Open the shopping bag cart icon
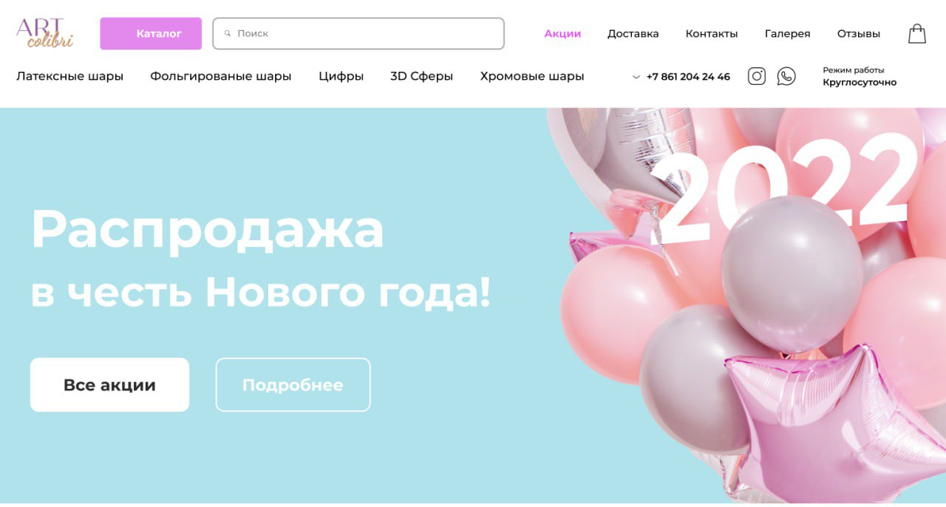This screenshot has height=507, width=946. click(917, 33)
